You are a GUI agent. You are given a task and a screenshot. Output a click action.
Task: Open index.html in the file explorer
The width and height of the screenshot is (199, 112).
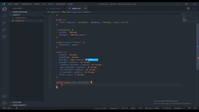(21, 18)
